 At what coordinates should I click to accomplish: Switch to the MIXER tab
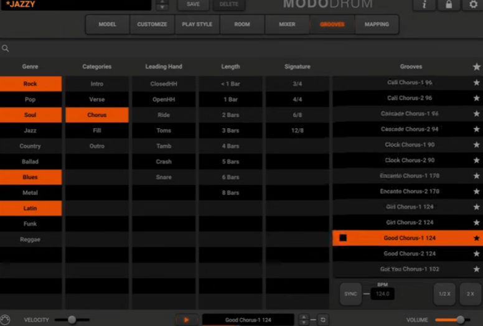point(287,24)
